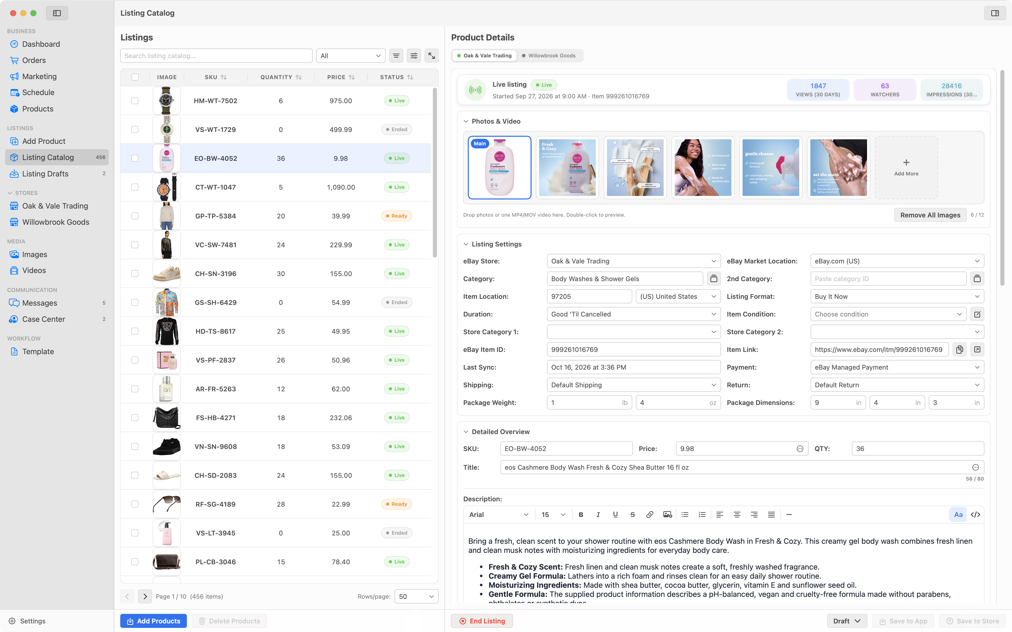Edit item condition details icon
The width and height of the screenshot is (1012, 632).
[977, 314]
